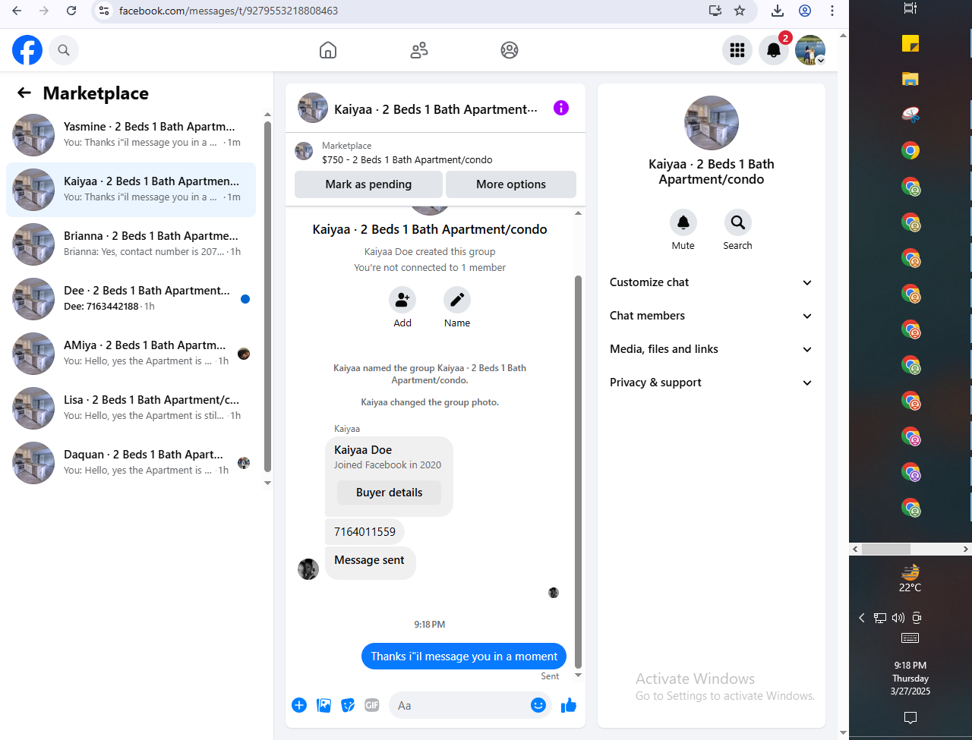Screen dimensions: 972x740
Task: Open More options for the listing
Action: tap(511, 184)
